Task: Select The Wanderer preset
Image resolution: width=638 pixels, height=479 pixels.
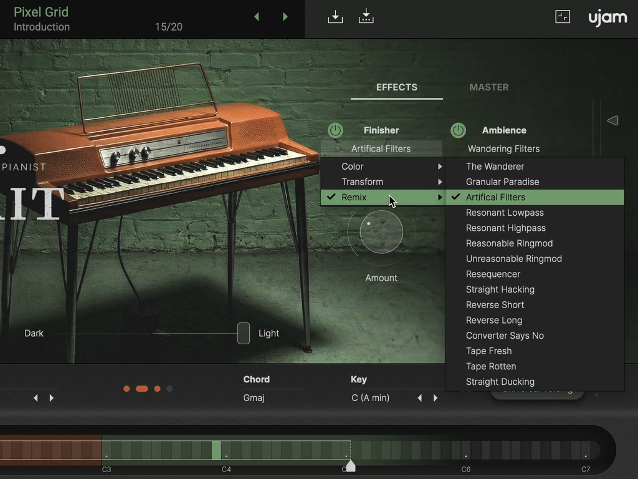Action: pos(535,166)
